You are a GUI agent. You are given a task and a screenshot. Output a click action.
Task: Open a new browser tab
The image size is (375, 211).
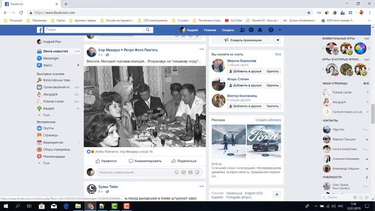pos(66,4)
